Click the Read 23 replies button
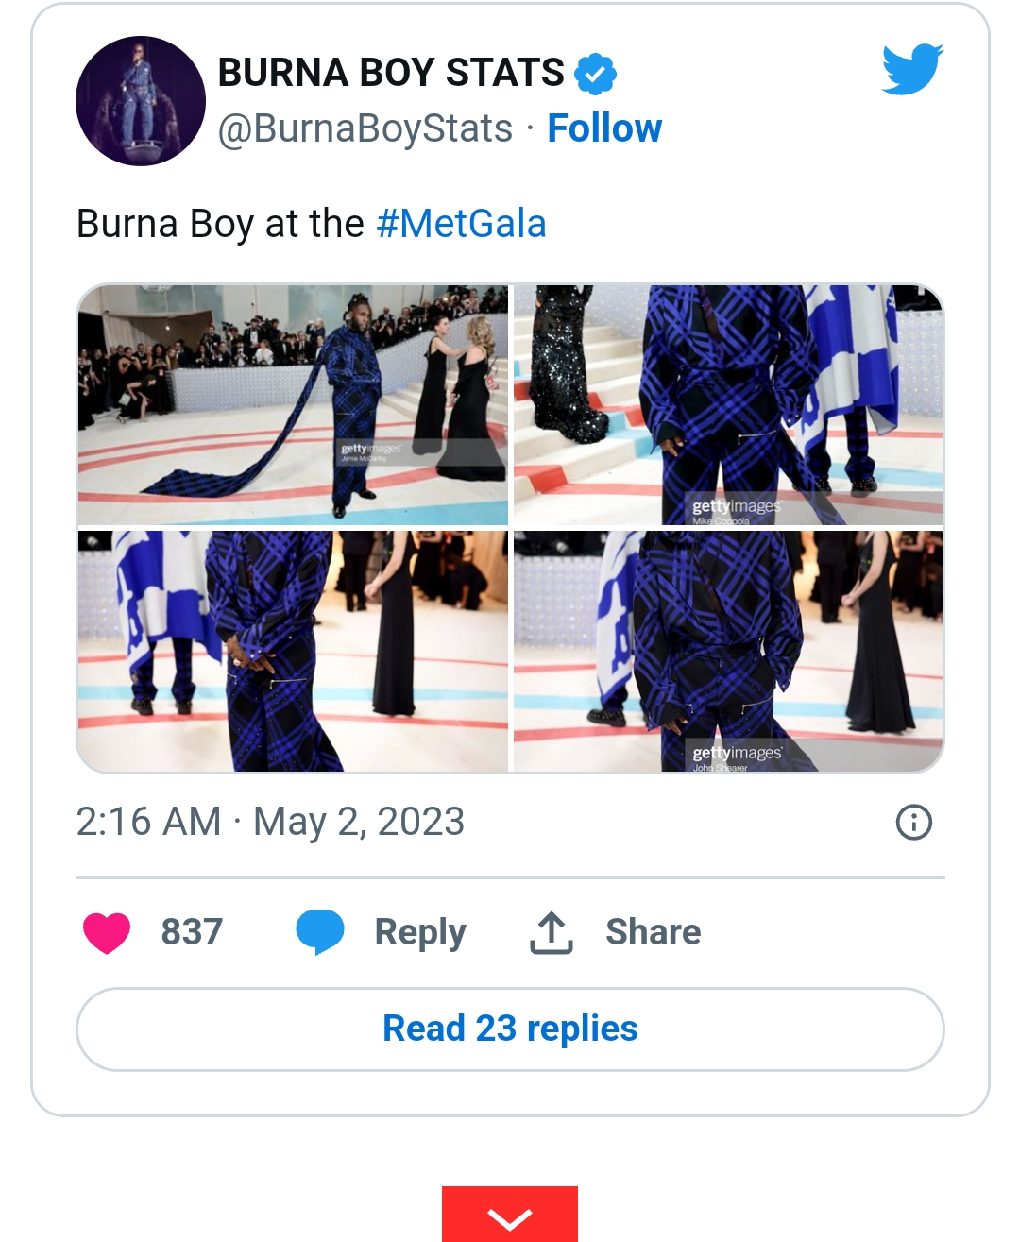1020x1242 pixels. pyautogui.click(x=510, y=1029)
